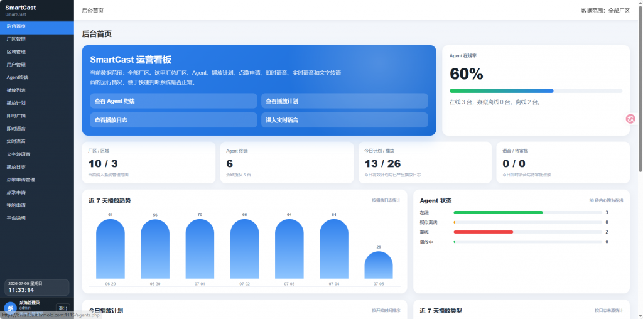
Task: Click the Agent 在线率 progress bar
Action: pos(536,90)
